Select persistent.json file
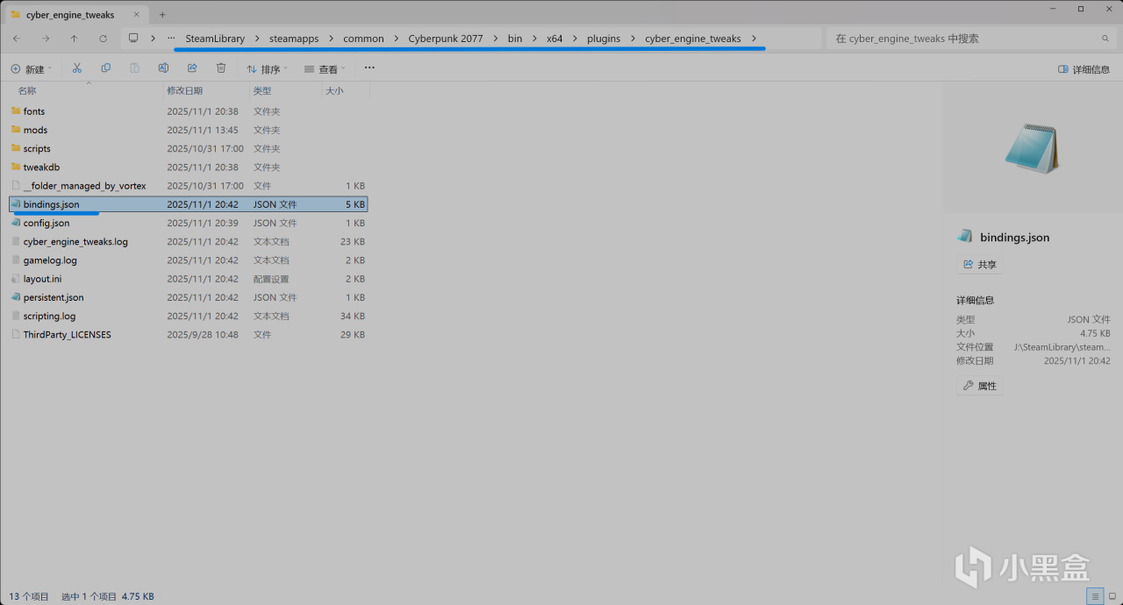This screenshot has height=605, width=1123. pos(189,297)
